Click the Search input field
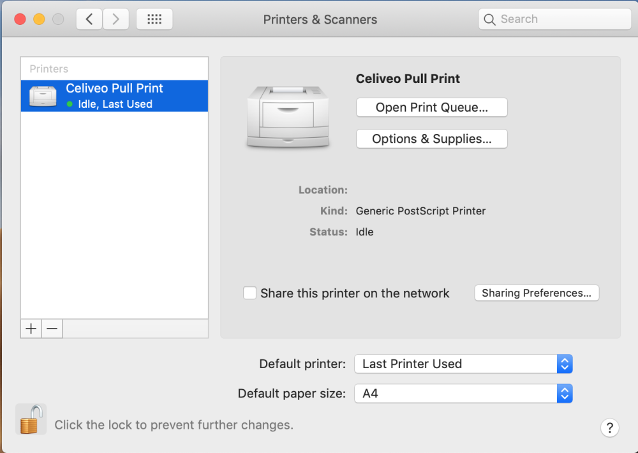Viewport: 638px width, 453px height. [561, 19]
